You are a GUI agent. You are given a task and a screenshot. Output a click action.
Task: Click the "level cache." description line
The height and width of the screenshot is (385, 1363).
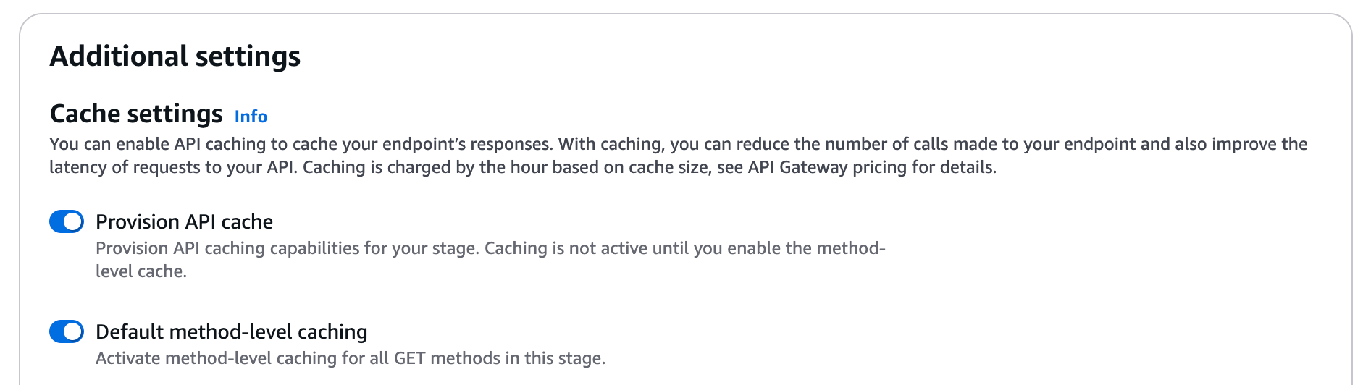tap(141, 271)
